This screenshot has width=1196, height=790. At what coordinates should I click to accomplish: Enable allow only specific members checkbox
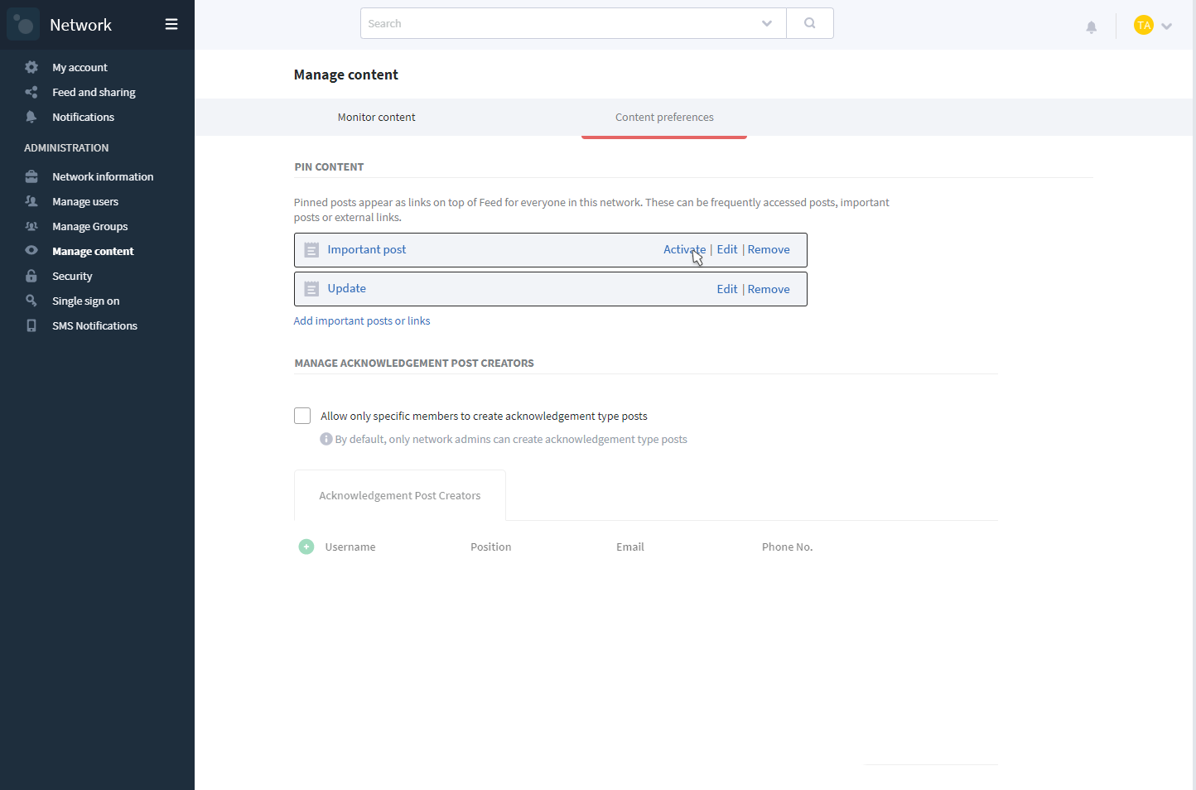302,416
